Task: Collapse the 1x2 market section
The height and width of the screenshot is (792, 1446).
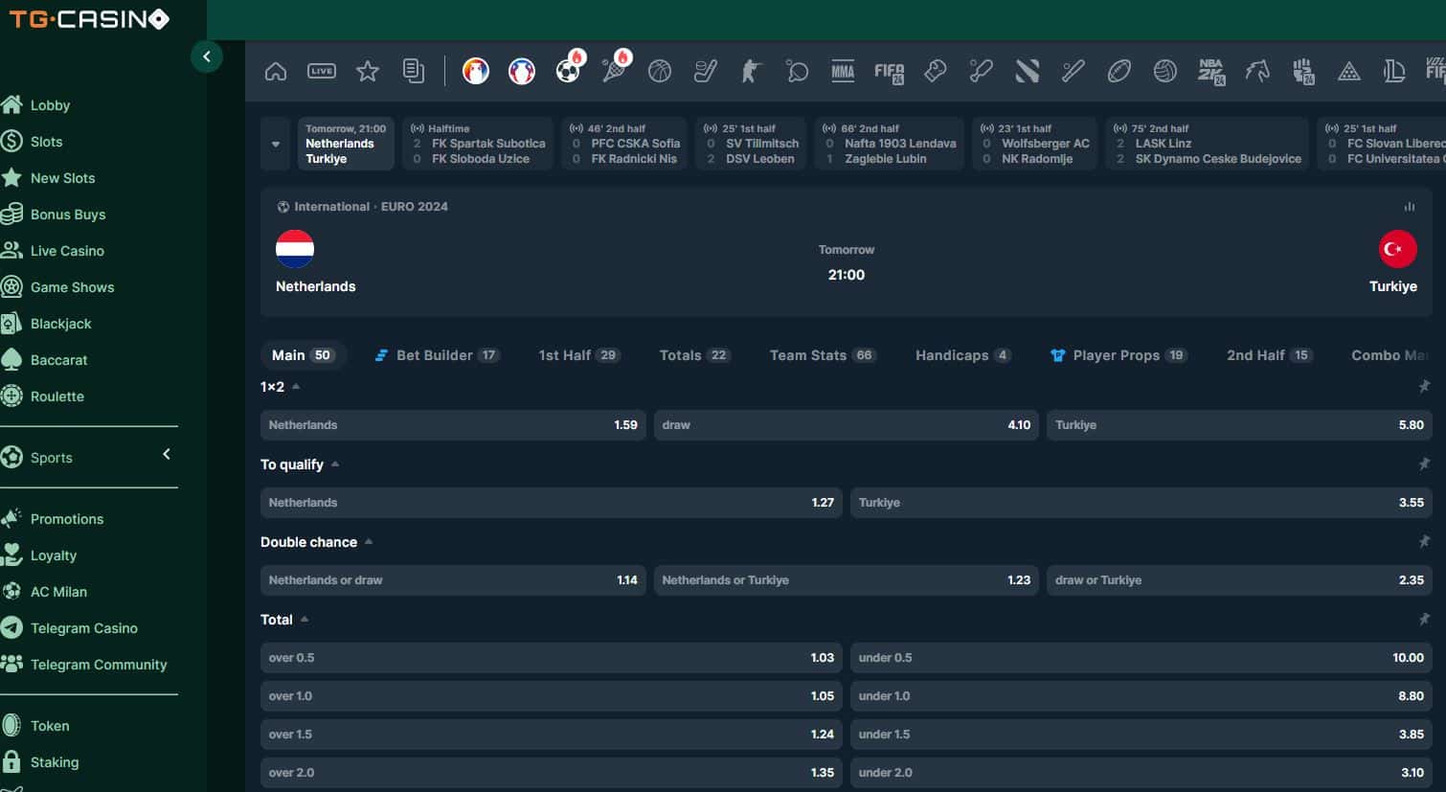Action: point(296,387)
